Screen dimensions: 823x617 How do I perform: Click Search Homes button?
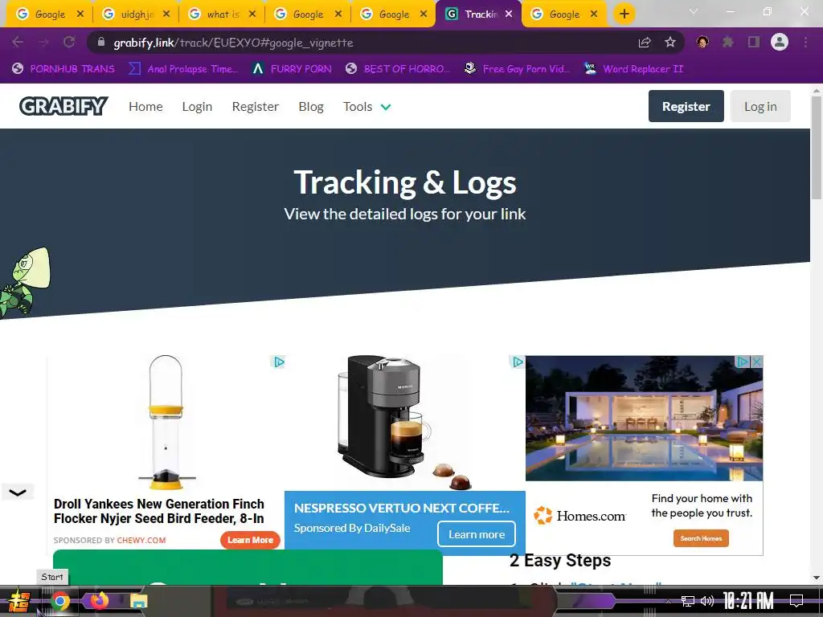tap(701, 538)
